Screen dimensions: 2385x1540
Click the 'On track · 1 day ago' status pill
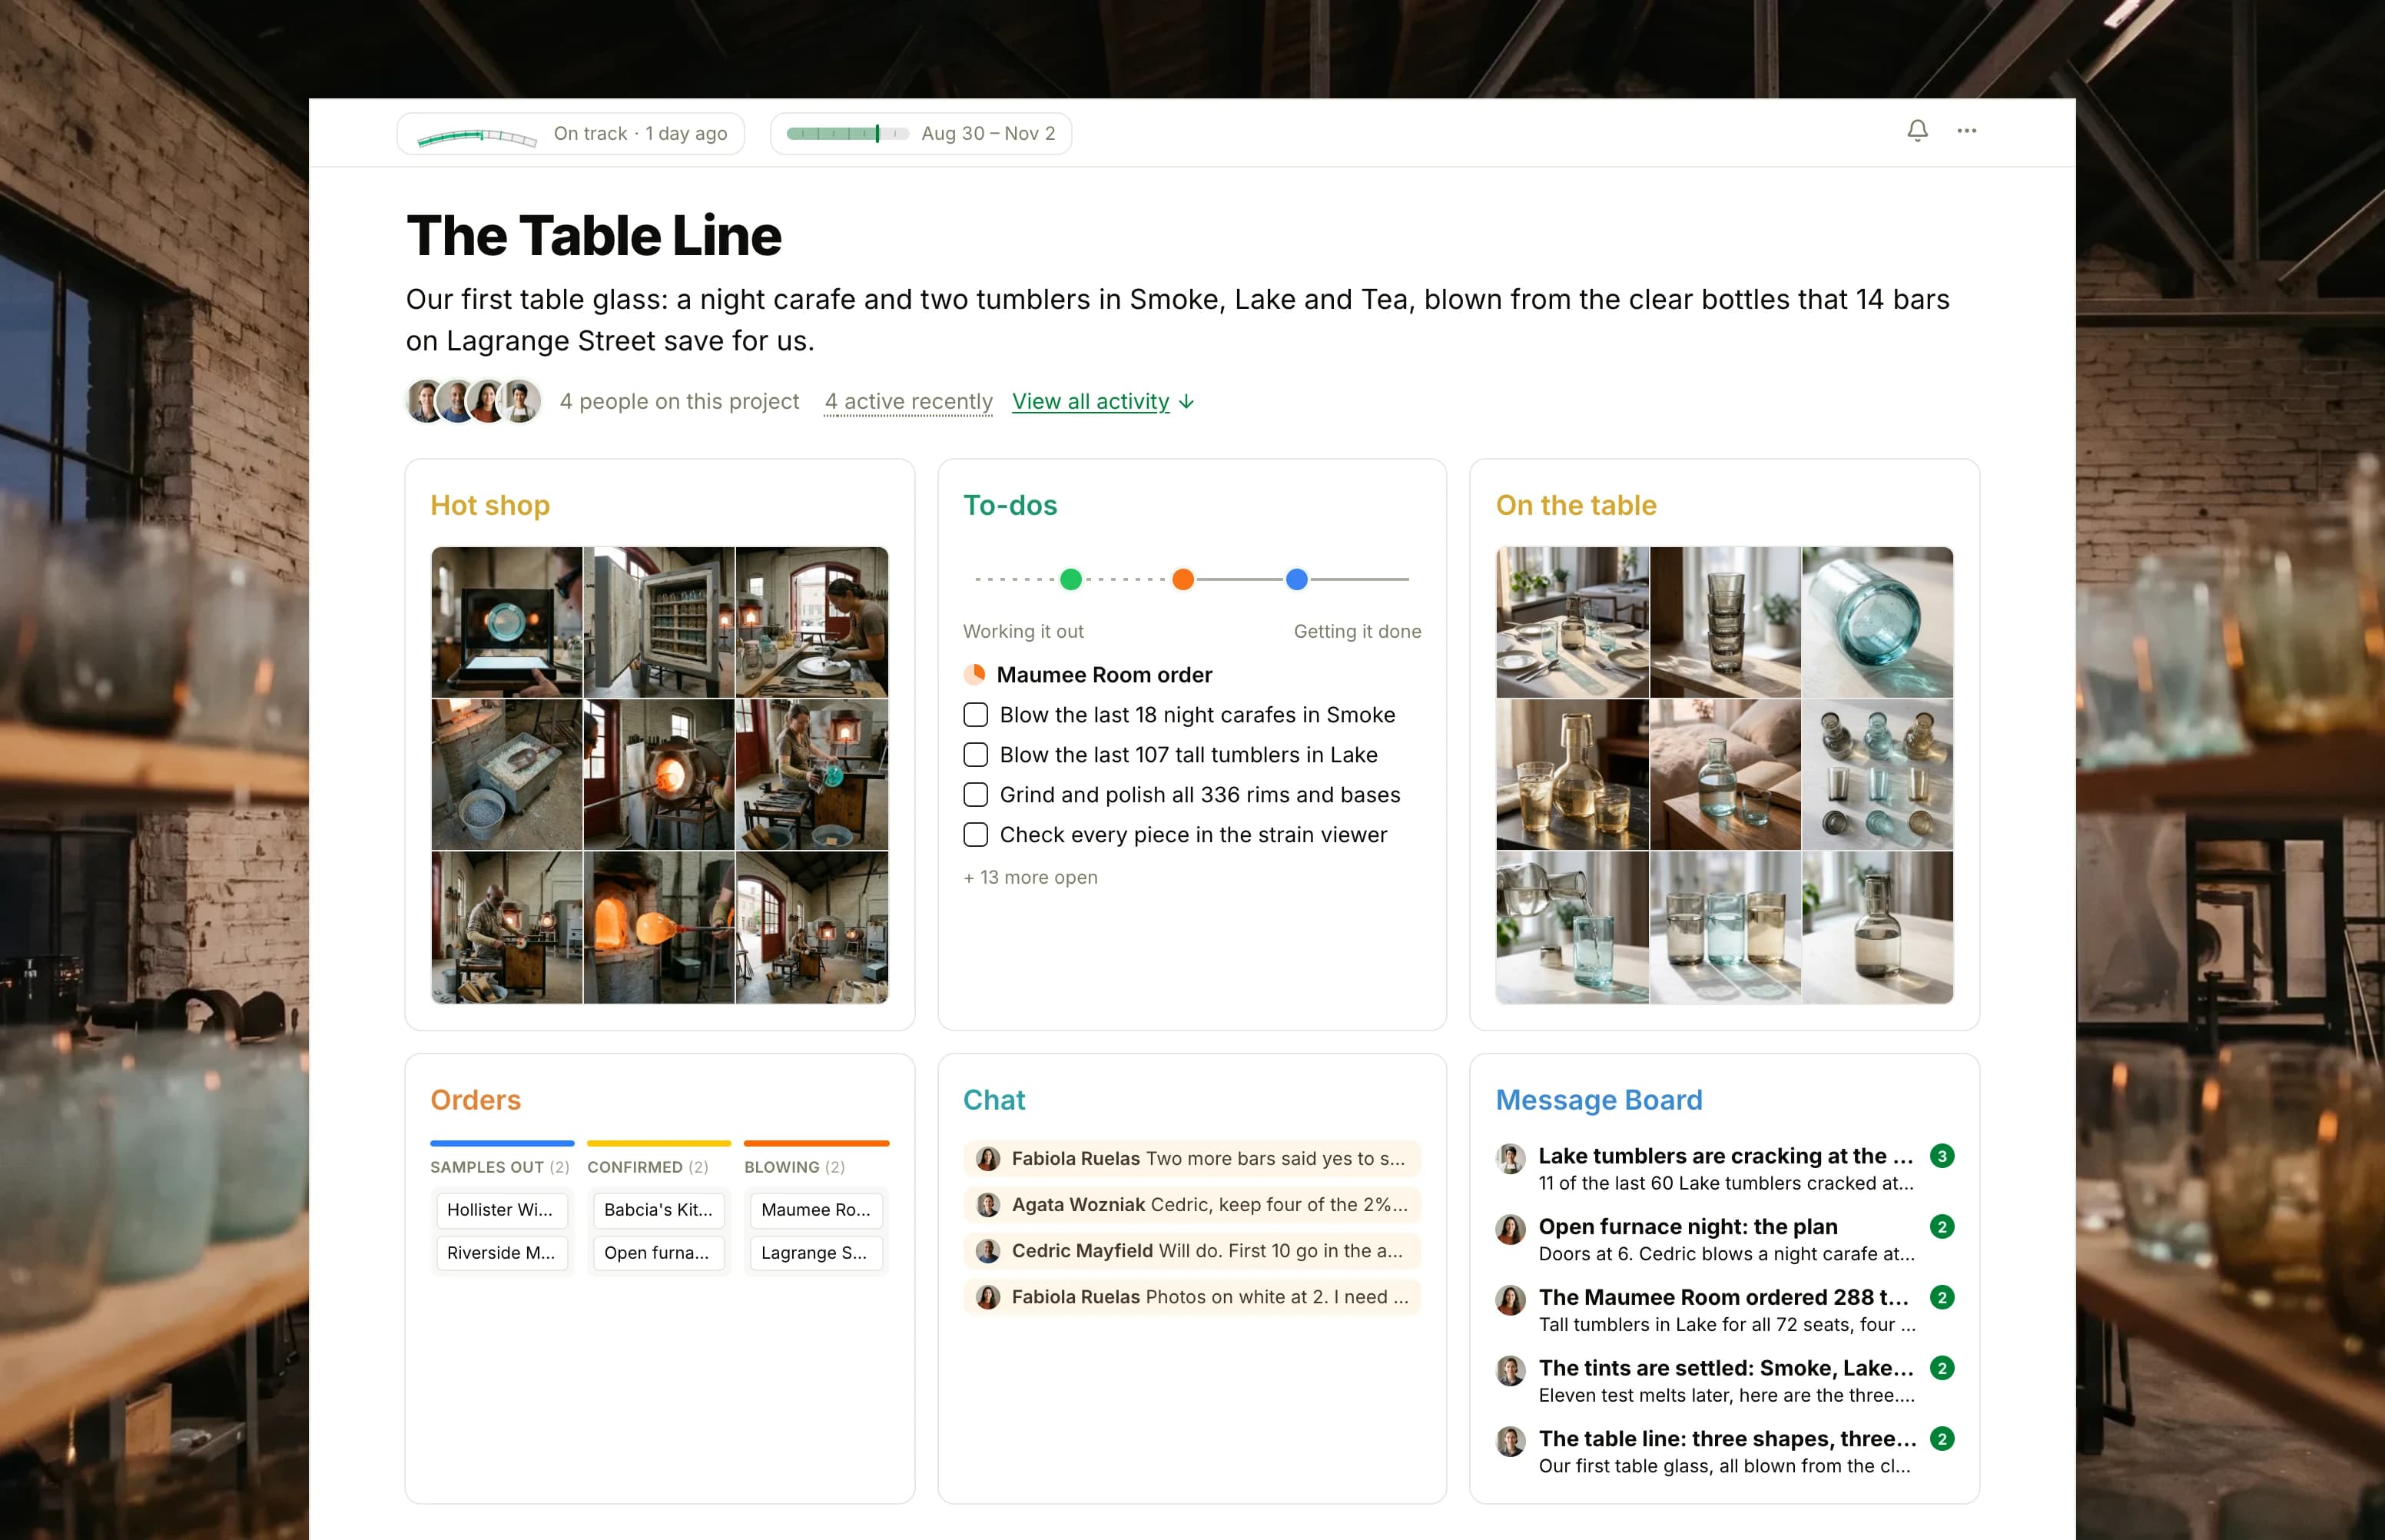571,133
